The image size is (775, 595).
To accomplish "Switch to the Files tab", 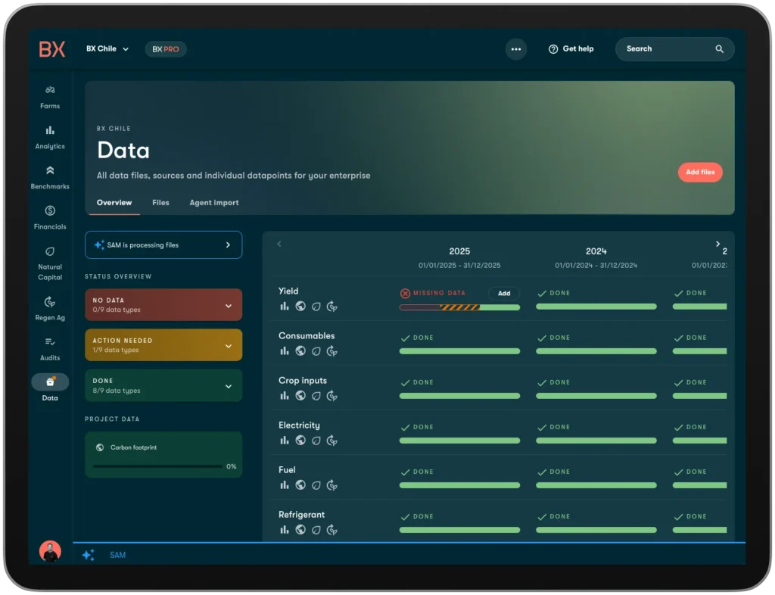I will (x=160, y=203).
